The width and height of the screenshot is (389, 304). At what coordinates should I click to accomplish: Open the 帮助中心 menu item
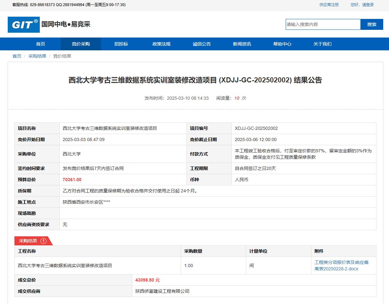(x=282, y=44)
